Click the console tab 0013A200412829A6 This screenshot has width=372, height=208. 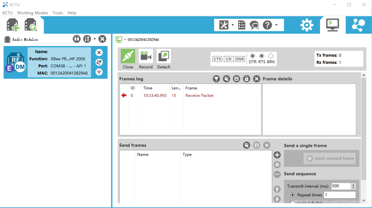click(x=137, y=39)
